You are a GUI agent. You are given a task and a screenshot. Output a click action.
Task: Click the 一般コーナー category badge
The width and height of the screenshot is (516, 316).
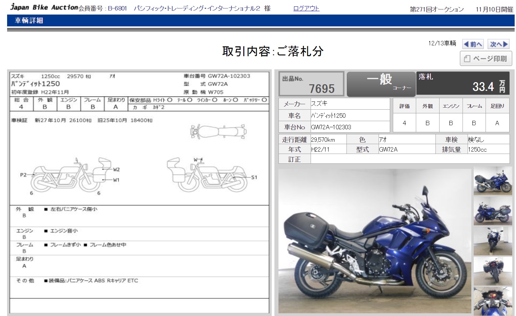[381, 84]
